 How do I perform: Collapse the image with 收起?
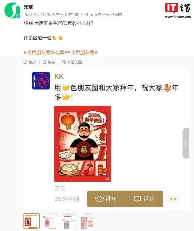pyautogui.click(x=30, y=62)
